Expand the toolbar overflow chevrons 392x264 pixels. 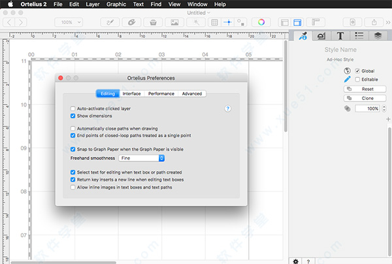tap(388, 22)
